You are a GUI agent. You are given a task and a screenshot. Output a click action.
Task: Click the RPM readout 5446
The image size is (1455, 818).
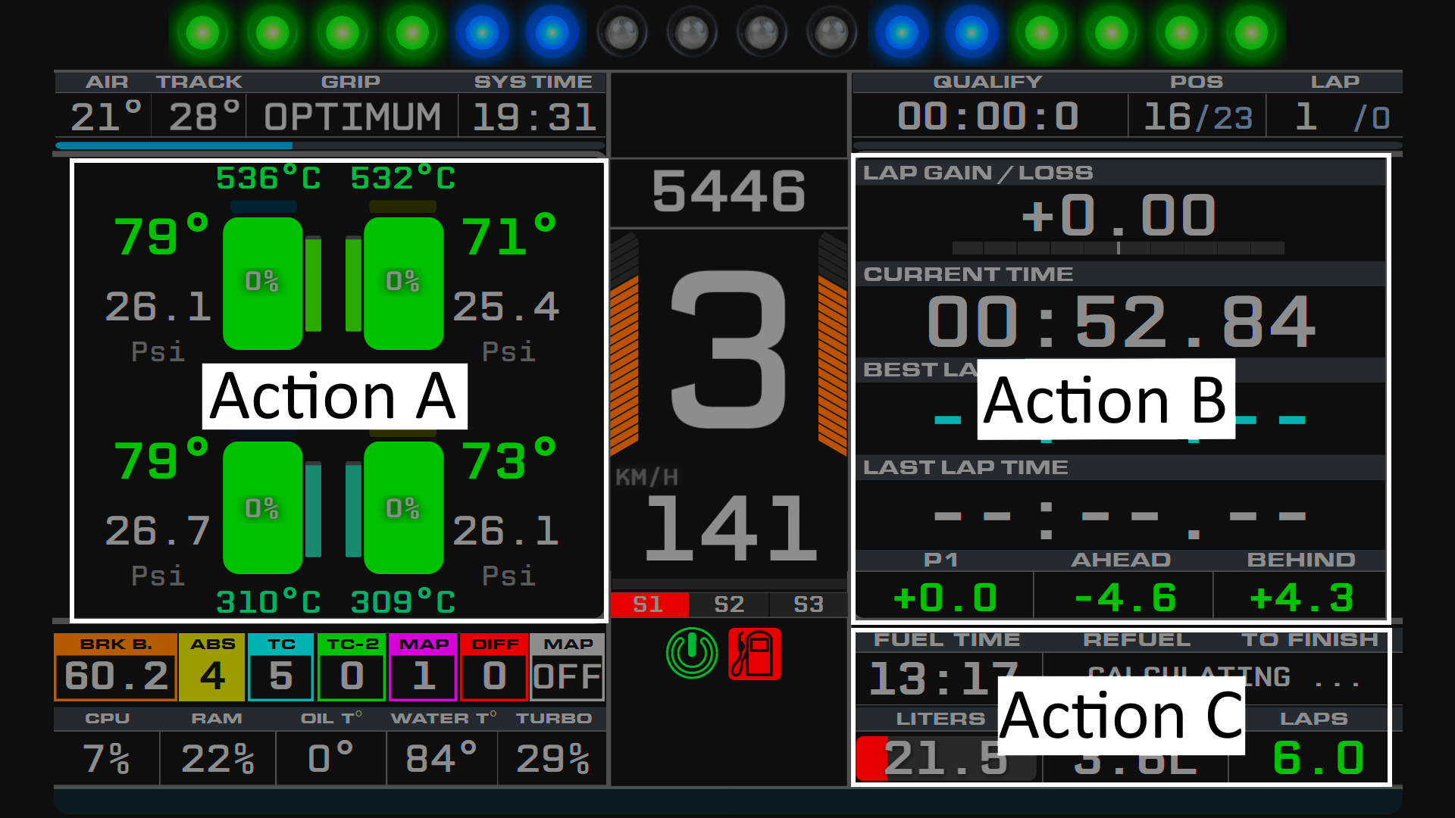pyautogui.click(x=728, y=191)
